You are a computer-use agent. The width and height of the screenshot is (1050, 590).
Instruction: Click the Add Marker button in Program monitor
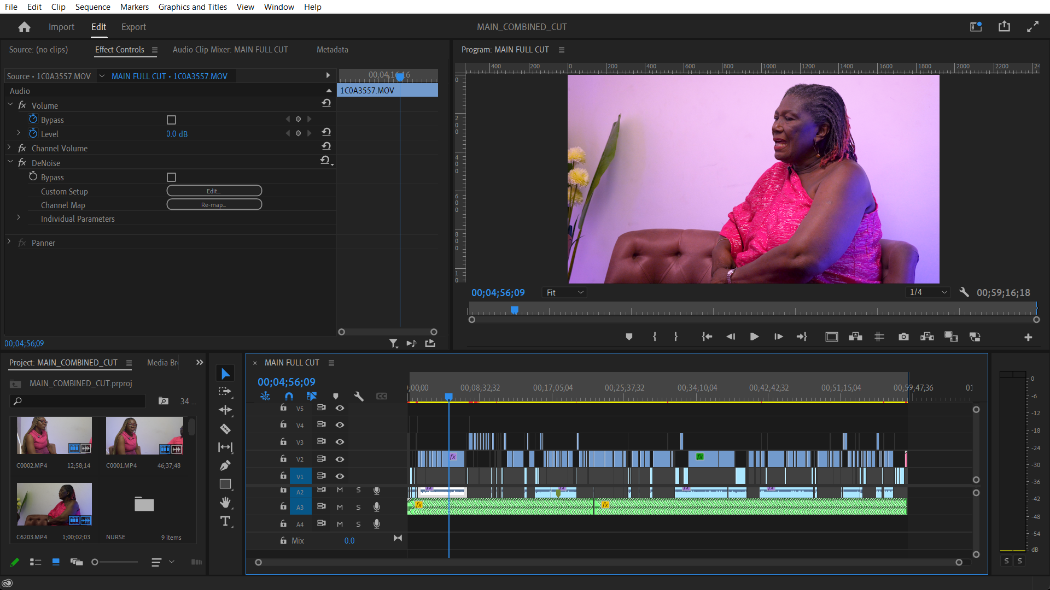point(629,337)
